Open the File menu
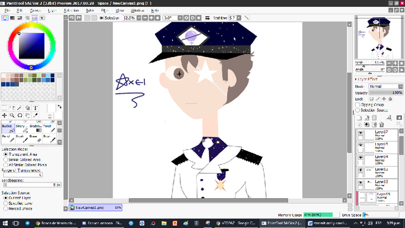 click(x=7, y=10)
